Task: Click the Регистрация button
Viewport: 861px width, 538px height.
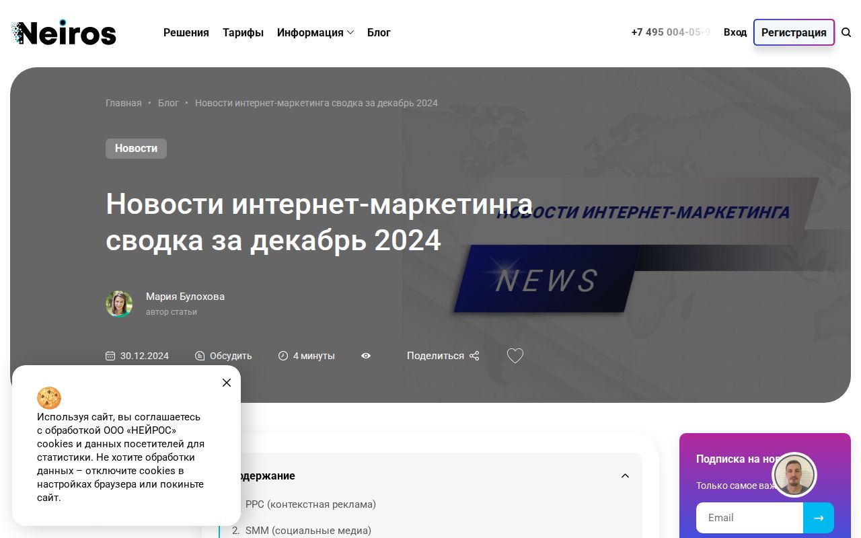Action: 794,32
